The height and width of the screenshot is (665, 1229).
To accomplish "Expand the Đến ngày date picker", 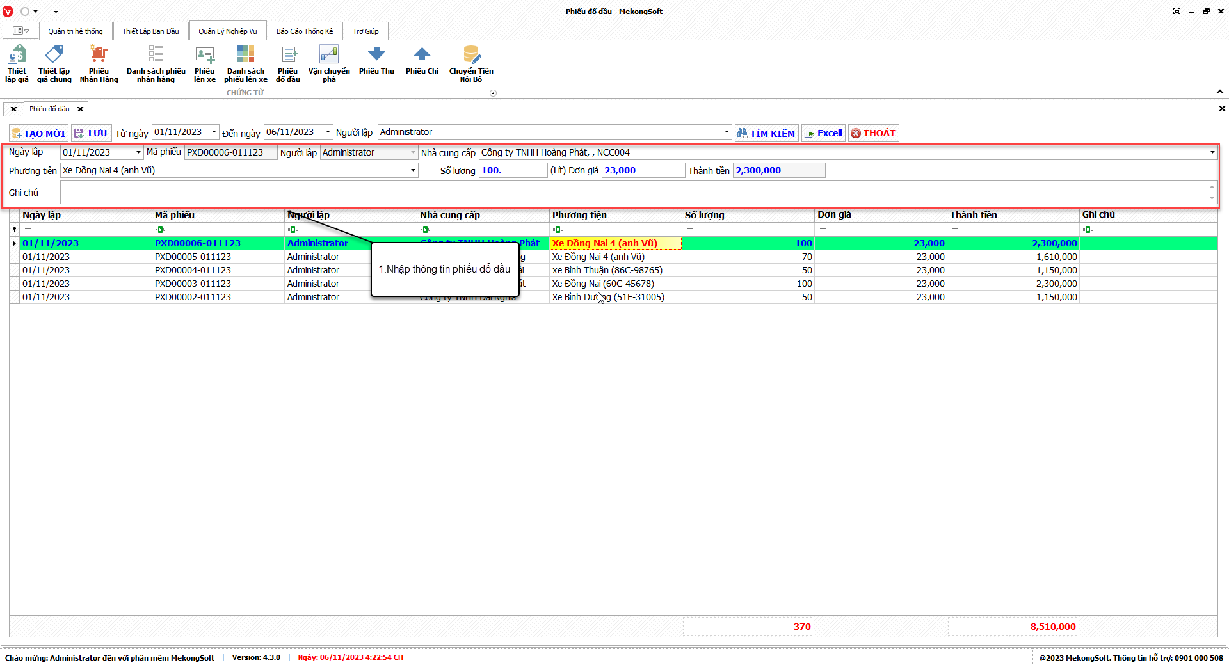I will pyautogui.click(x=328, y=132).
